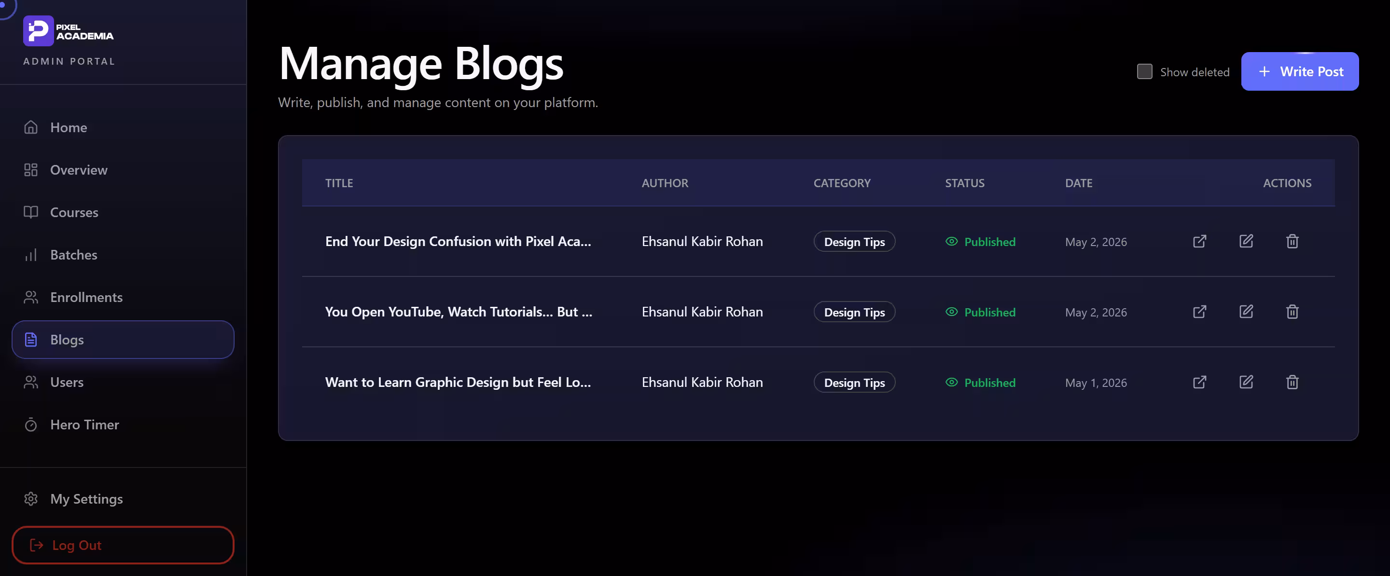
Task: Edit the Want to Learn Graphic Design post
Action: (x=1246, y=383)
